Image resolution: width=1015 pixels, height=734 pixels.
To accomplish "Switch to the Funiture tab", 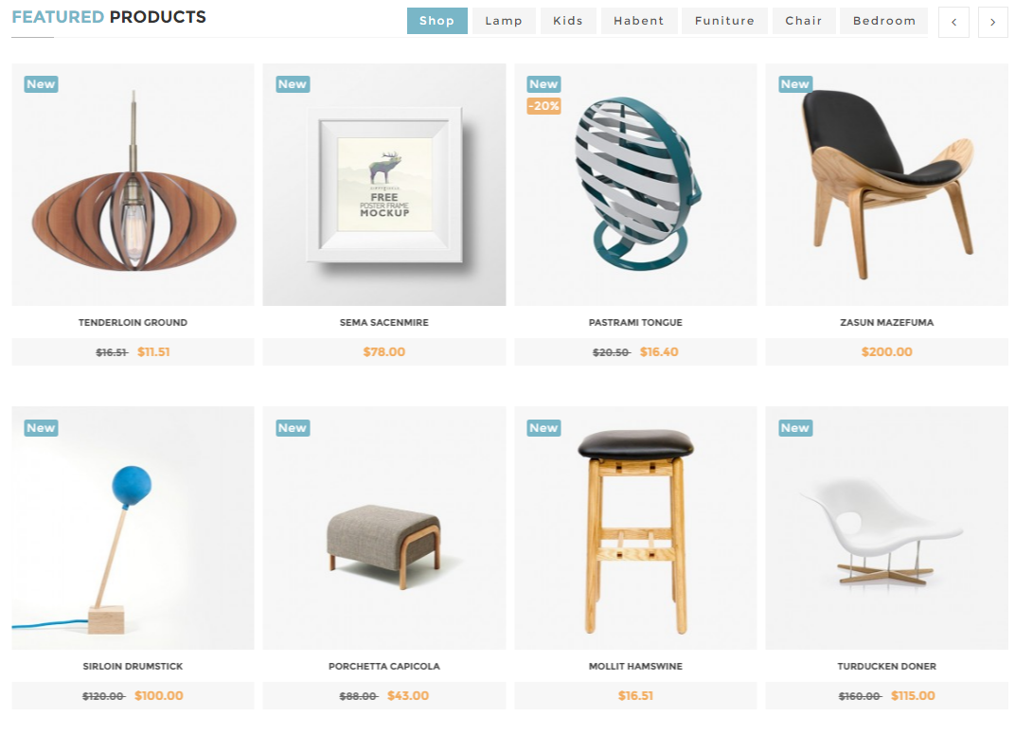I will click(x=724, y=21).
